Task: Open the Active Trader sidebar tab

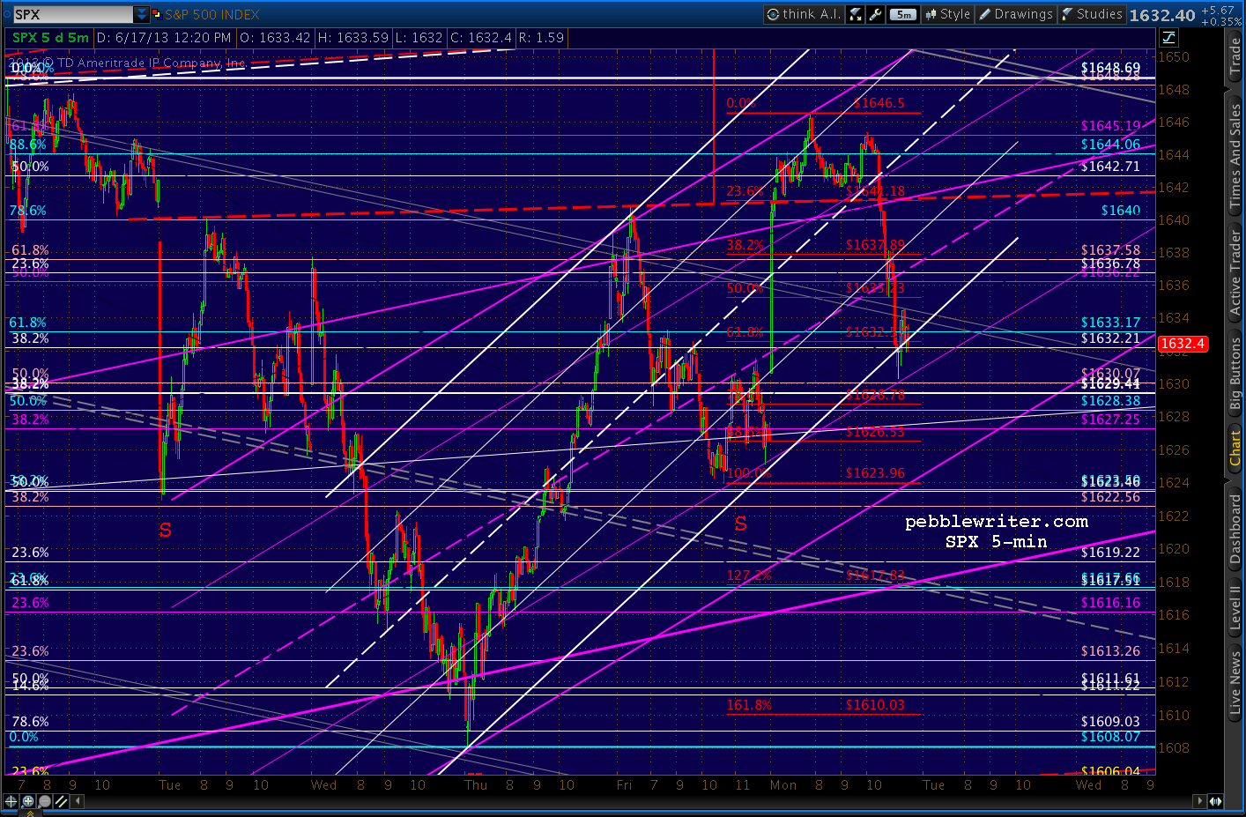Action: pos(1235,273)
